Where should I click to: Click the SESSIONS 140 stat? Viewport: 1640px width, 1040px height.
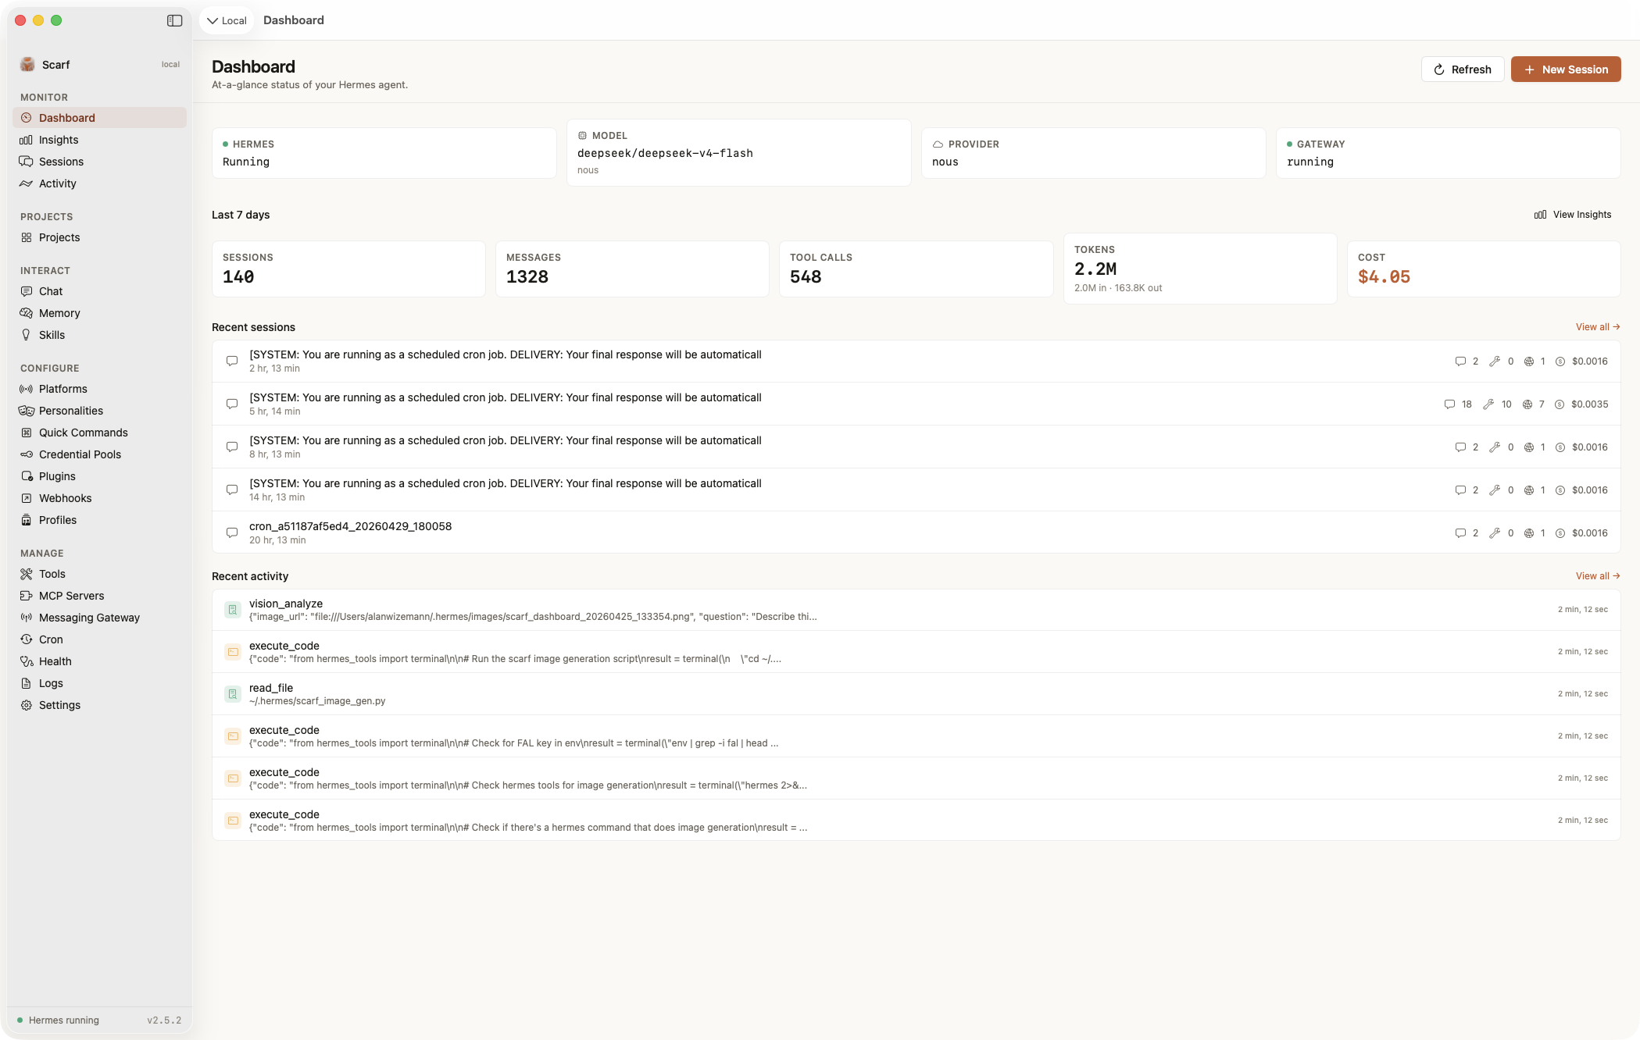coord(349,269)
